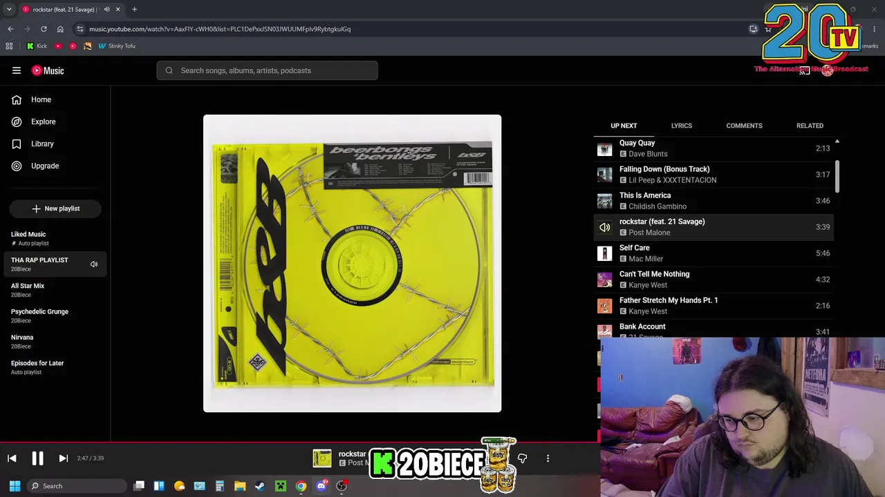
Task: Open Steam from the taskbar
Action: 260,486
